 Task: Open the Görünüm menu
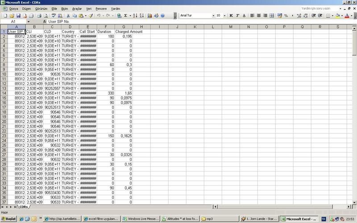tap(41, 8)
